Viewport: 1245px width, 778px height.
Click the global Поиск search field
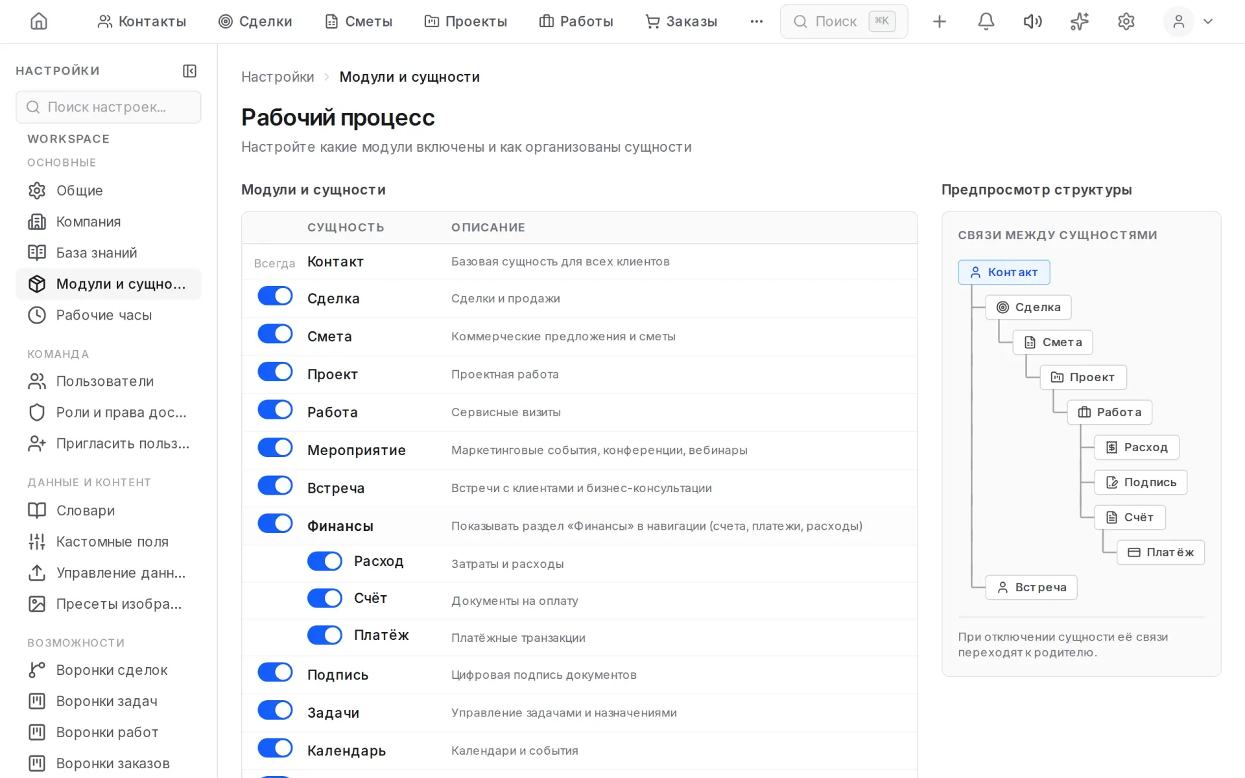(x=844, y=21)
